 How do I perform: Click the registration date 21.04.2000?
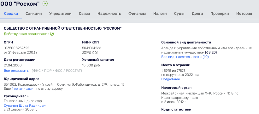pos(13,65)
